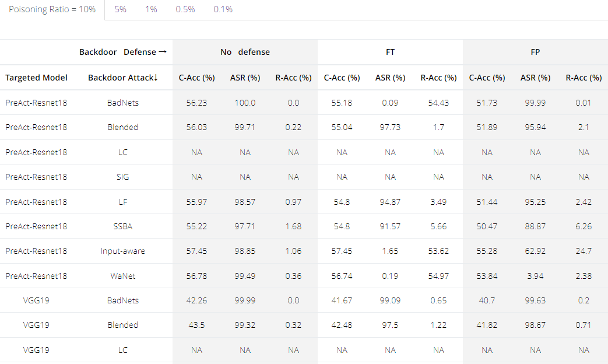
Task: Click the No defense group header
Action: click(x=245, y=52)
